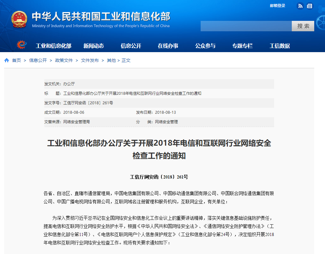Go to 文件发布 breadcrumb link
The image size is (325, 254).
pyautogui.click(x=90, y=60)
